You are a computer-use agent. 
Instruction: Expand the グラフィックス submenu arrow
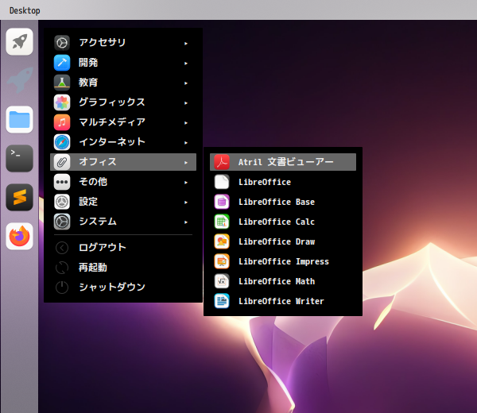click(x=186, y=103)
